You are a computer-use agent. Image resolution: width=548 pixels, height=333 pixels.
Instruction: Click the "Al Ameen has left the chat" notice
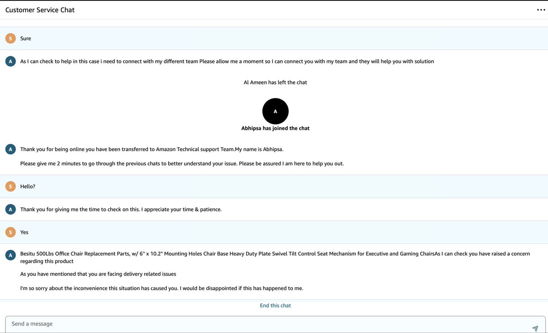point(275,82)
